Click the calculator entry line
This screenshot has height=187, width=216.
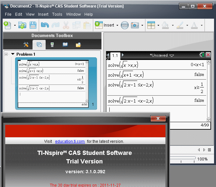pyautogui.click(x=157, y=109)
